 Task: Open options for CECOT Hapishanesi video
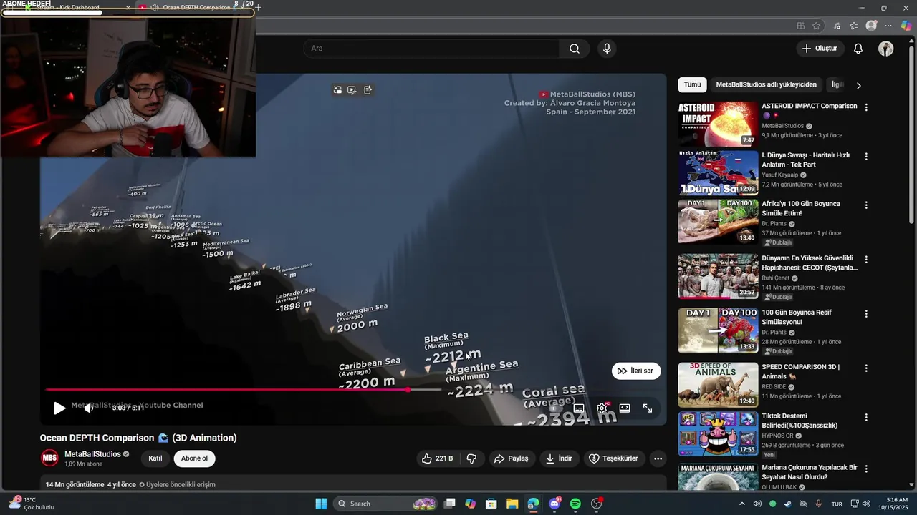866,259
